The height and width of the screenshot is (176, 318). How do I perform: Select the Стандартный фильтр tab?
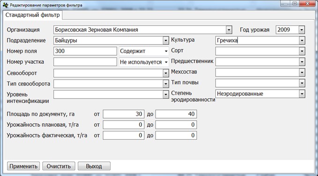pyautogui.click(x=33, y=15)
